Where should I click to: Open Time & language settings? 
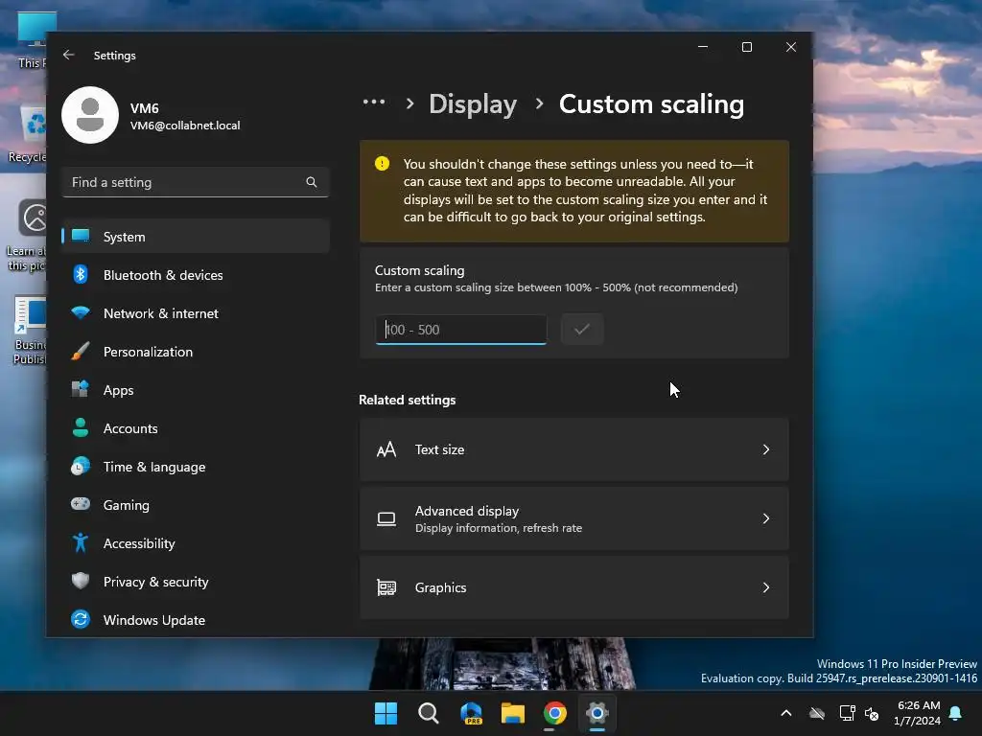pyautogui.click(x=196, y=467)
